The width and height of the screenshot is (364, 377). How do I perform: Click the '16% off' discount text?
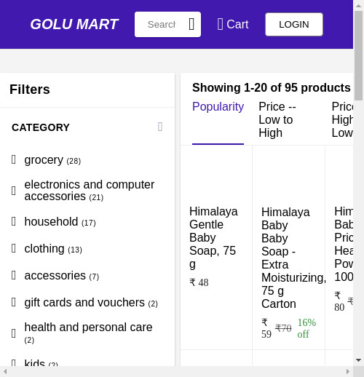click(x=306, y=328)
